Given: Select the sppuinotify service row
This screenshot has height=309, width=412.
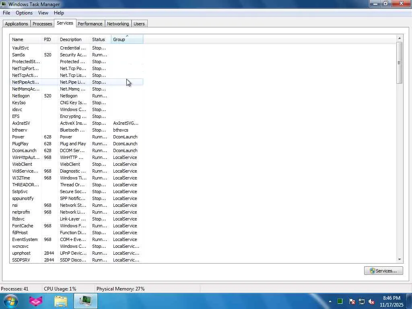Looking at the screenshot, I should (x=76, y=198).
